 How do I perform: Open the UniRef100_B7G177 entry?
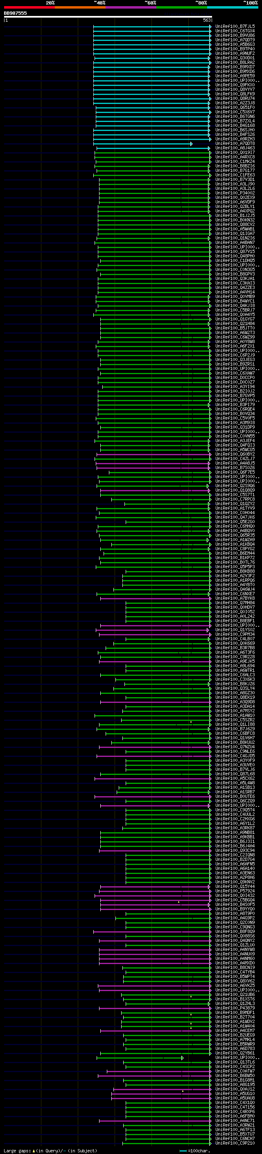(x=235, y=170)
